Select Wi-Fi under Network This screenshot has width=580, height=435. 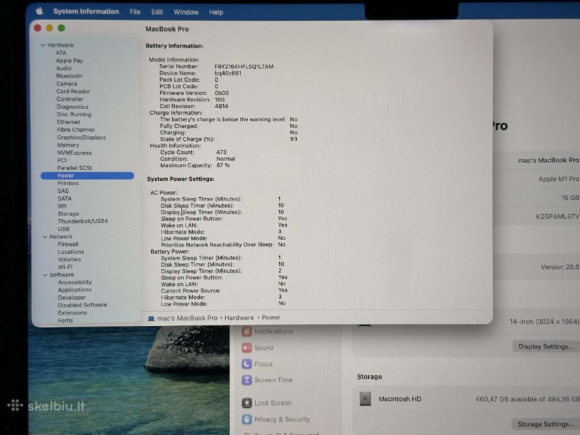65,267
